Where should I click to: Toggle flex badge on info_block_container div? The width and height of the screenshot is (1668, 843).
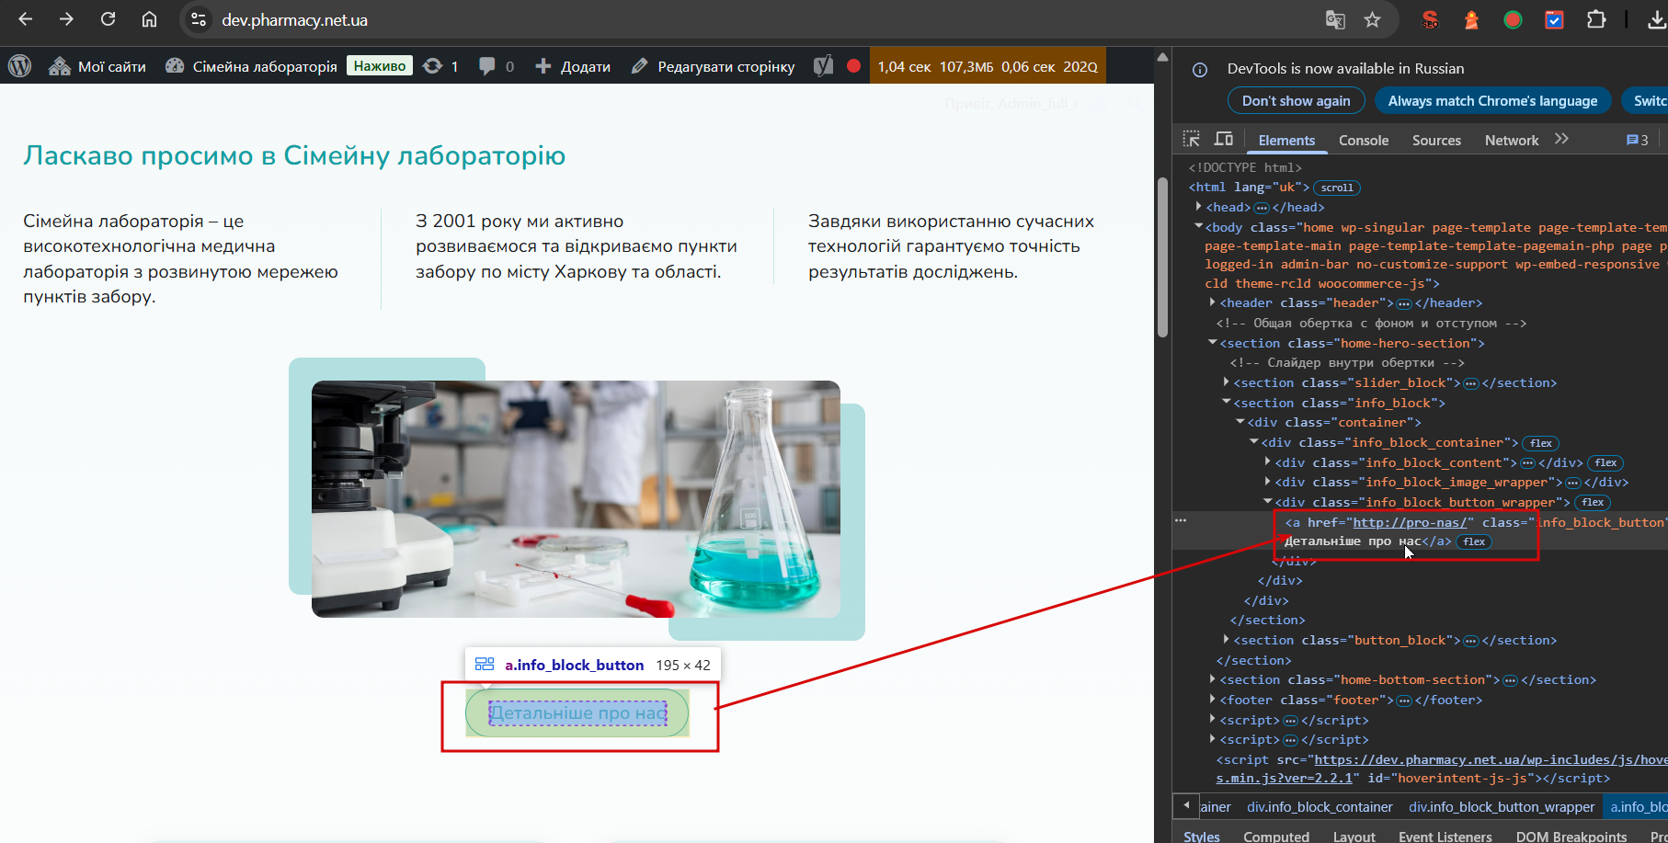click(1541, 443)
